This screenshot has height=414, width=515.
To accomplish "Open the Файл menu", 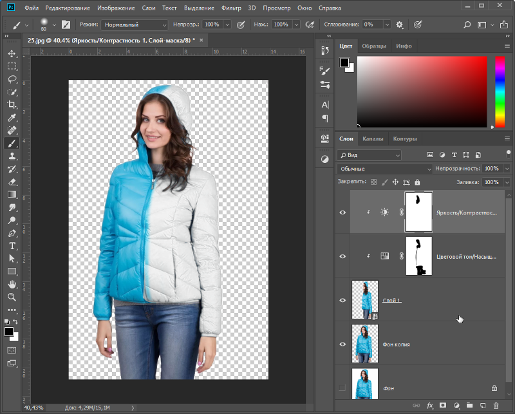I will click(x=32, y=8).
